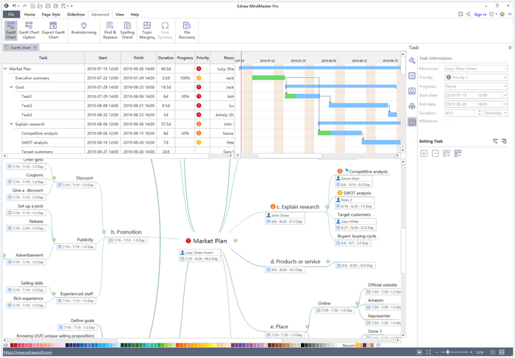Switch to the Slideshow tab
515x358 pixels.
[76, 15]
